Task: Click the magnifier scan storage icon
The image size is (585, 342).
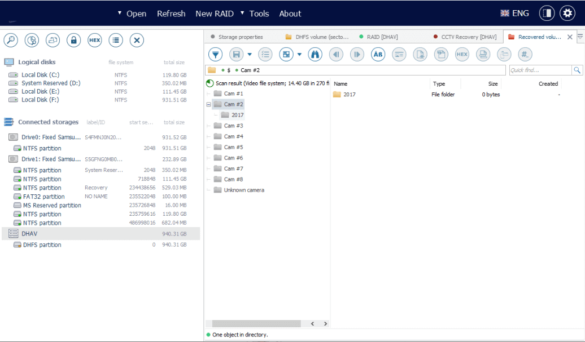Action: click(x=11, y=40)
